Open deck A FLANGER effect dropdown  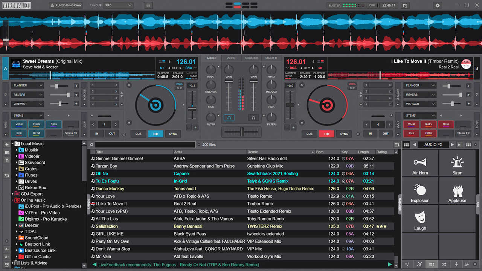tap(27, 85)
